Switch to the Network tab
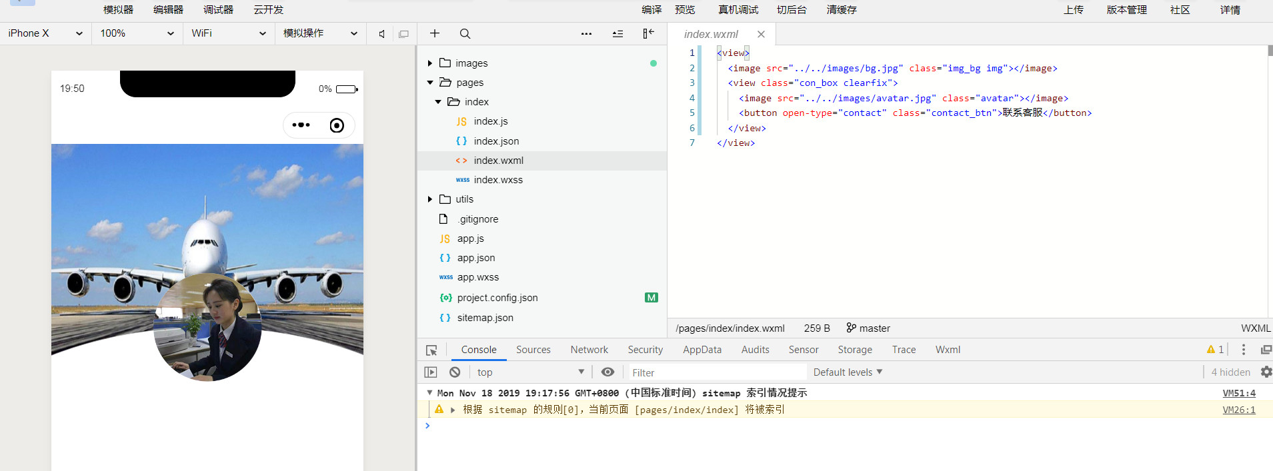The height and width of the screenshot is (471, 1273). click(x=589, y=350)
